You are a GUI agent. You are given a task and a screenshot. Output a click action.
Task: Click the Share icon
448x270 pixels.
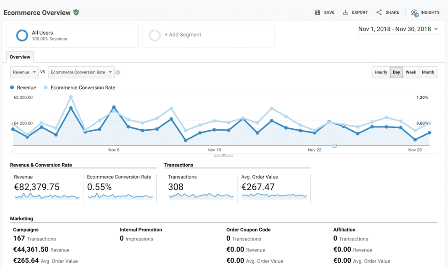coord(379,12)
